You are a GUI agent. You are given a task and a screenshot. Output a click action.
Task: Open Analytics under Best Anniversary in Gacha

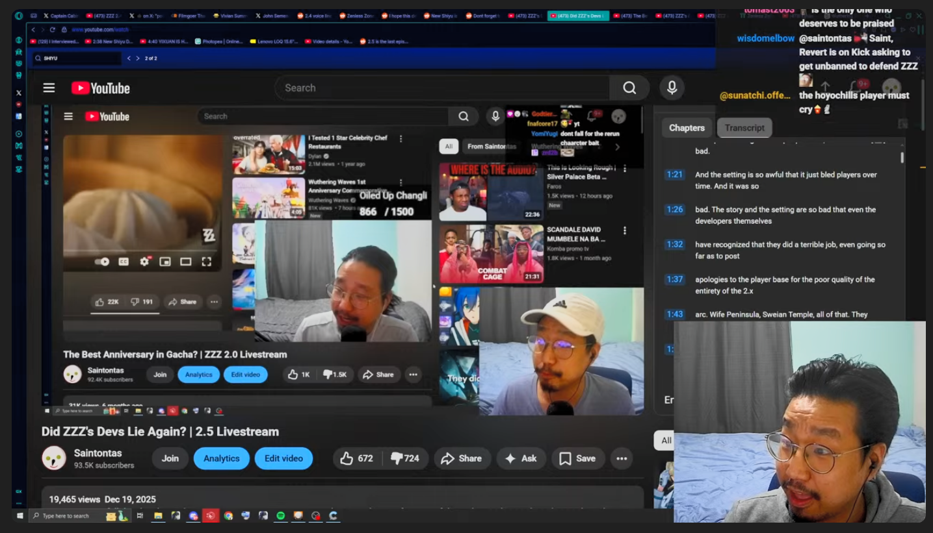[x=198, y=375]
